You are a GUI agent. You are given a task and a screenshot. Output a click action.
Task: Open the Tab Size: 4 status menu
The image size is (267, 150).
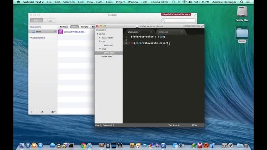point(174,125)
